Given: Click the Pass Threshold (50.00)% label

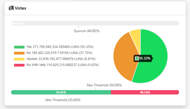Looking at the screenshot, I should (x=104, y=85).
